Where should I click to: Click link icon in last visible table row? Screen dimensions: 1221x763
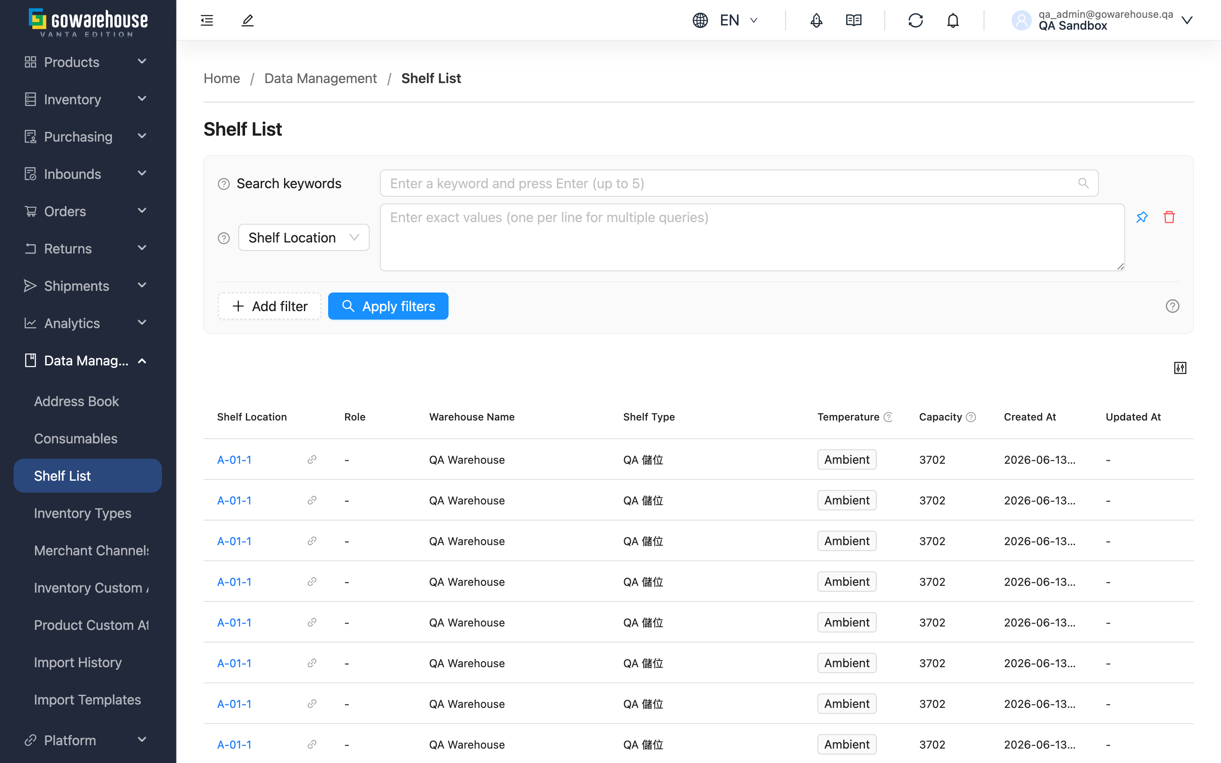click(x=312, y=744)
